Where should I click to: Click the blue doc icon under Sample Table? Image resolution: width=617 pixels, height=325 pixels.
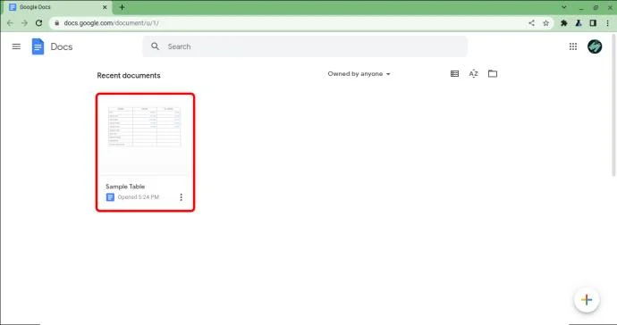[x=110, y=197]
